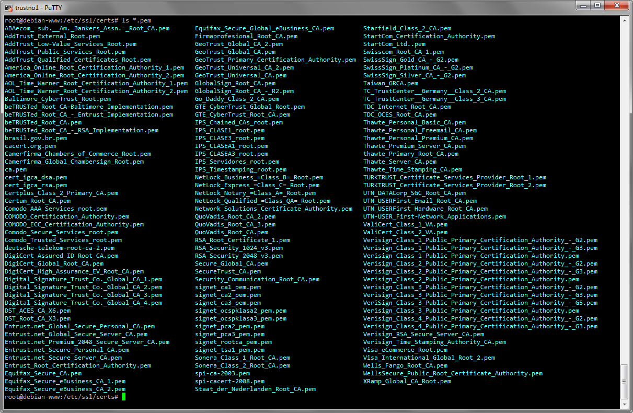This screenshot has height=413, width=633.
Task: Click "thawte_Primary_Root_CA.pem" entry
Action: (x=411, y=154)
